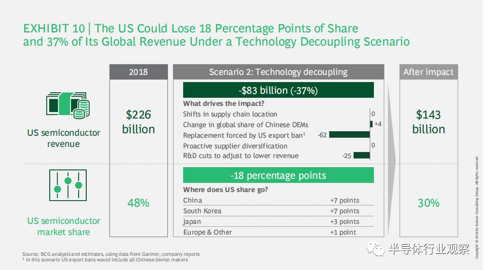Click the -$83 billion (-37%) dark green banner

[279, 90]
